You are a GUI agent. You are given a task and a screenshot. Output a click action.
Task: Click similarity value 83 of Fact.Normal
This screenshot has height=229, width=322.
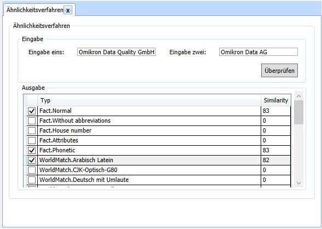pyautogui.click(x=266, y=111)
